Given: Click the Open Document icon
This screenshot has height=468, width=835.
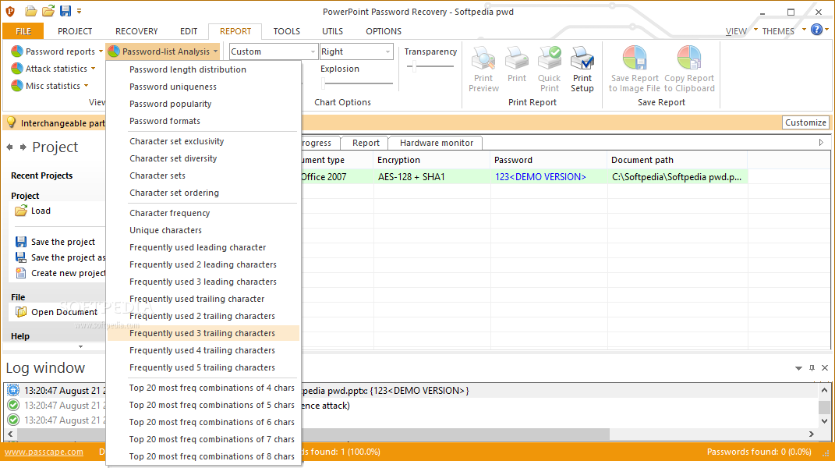Looking at the screenshot, I should 21,312.
